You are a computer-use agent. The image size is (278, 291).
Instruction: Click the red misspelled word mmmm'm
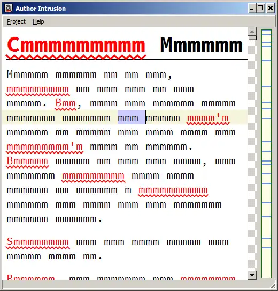208,118
